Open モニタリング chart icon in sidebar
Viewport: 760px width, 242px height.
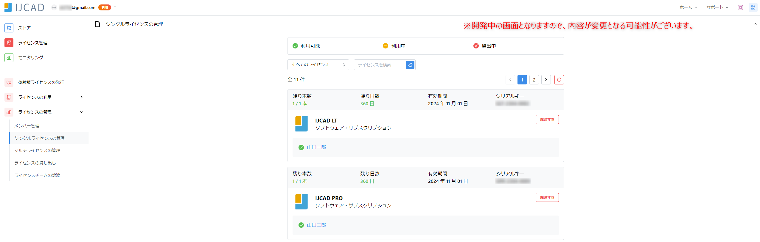pyautogui.click(x=9, y=58)
